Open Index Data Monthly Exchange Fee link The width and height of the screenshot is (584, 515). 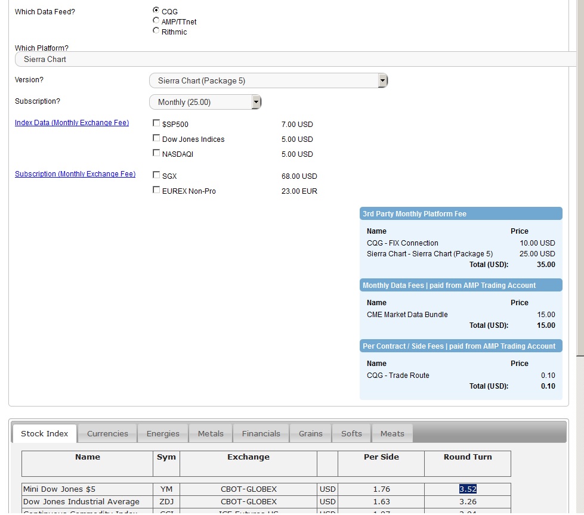pyautogui.click(x=72, y=123)
